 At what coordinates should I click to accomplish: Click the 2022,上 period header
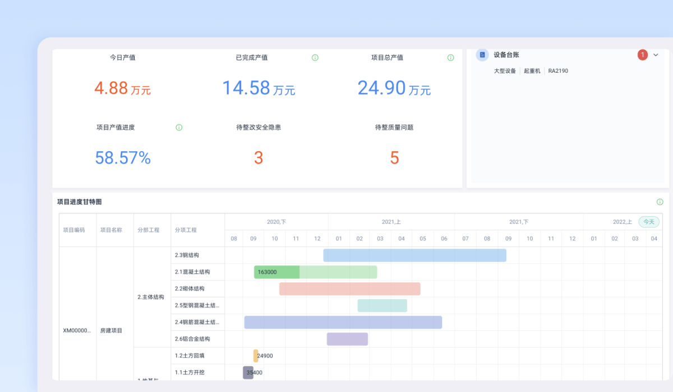pyautogui.click(x=623, y=222)
